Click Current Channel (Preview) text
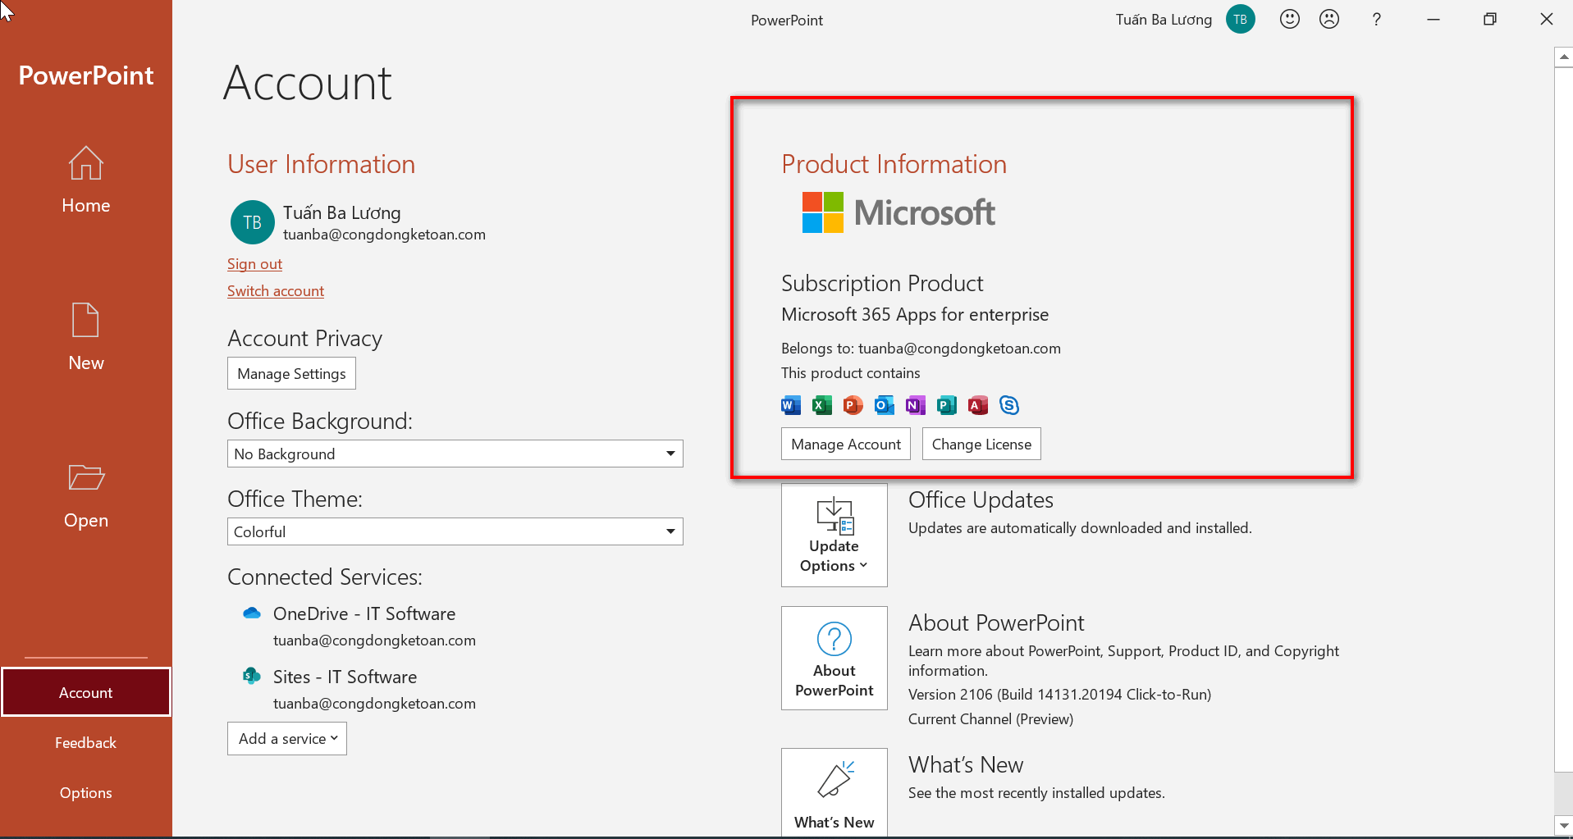 click(990, 719)
